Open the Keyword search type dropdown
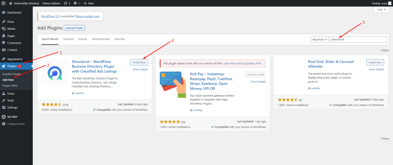393x165 pixels. 320,40
